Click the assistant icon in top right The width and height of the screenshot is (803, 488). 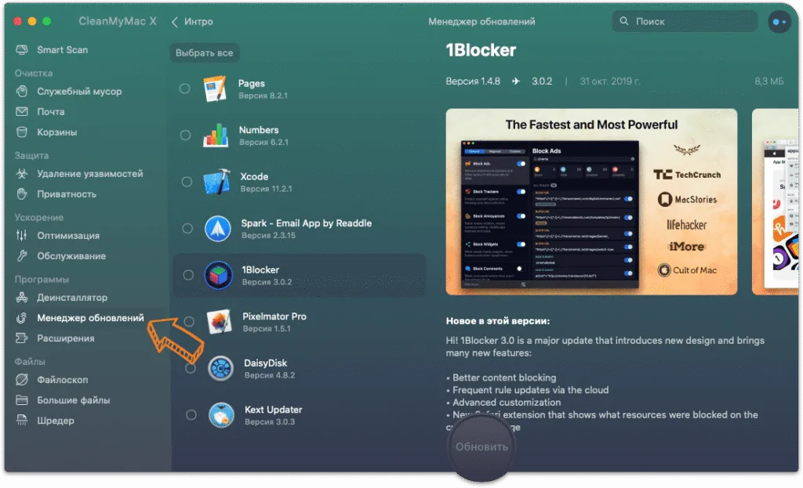[x=779, y=22]
